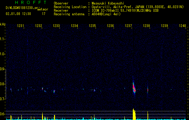This screenshot has height=120, width=189.
Task: Click the Receiver label
Action: click(x=61, y=10)
